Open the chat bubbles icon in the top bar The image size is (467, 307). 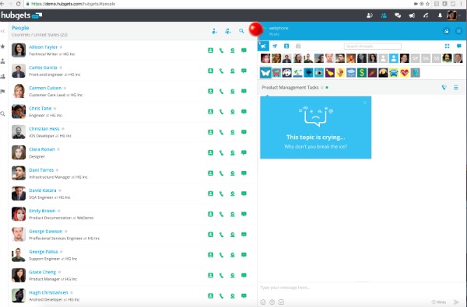[398, 16]
